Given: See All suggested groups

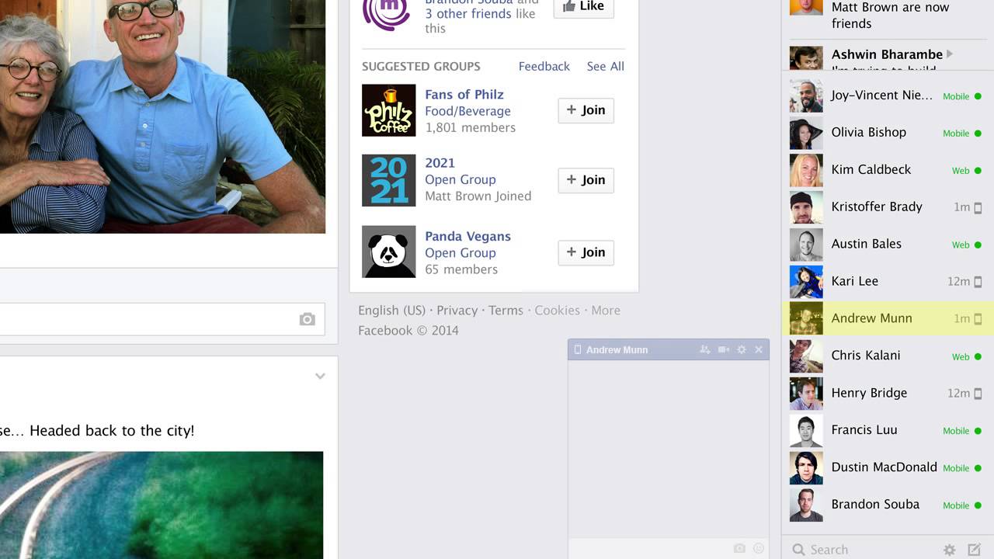Looking at the screenshot, I should 606,66.
